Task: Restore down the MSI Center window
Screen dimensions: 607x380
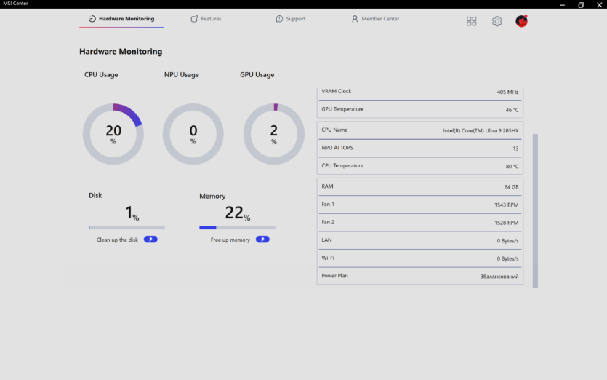Action: 581,4
